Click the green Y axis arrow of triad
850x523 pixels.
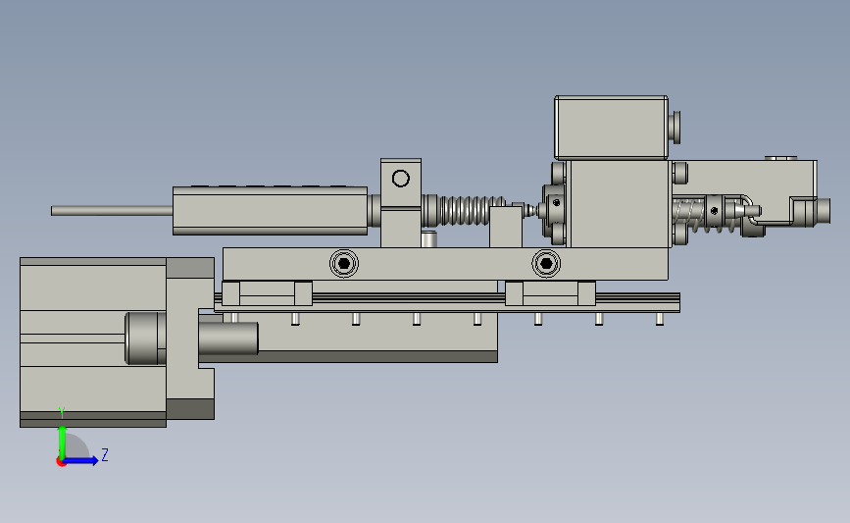pos(63,443)
